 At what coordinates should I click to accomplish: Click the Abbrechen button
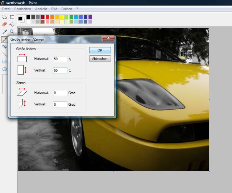pyautogui.click(x=100, y=59)
